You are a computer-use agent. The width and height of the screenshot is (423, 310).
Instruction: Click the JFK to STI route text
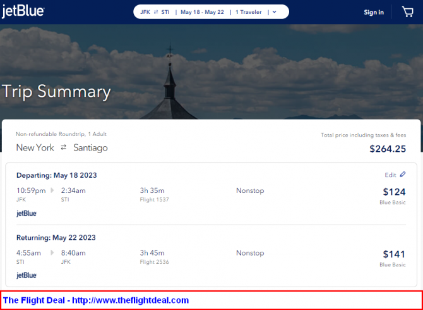point(155,12)
